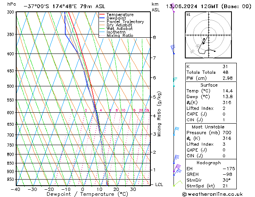255x197 pixels.
Task: Click the station coordinates -37°00'S 174°48'E title
Action: tap(64, 6)
